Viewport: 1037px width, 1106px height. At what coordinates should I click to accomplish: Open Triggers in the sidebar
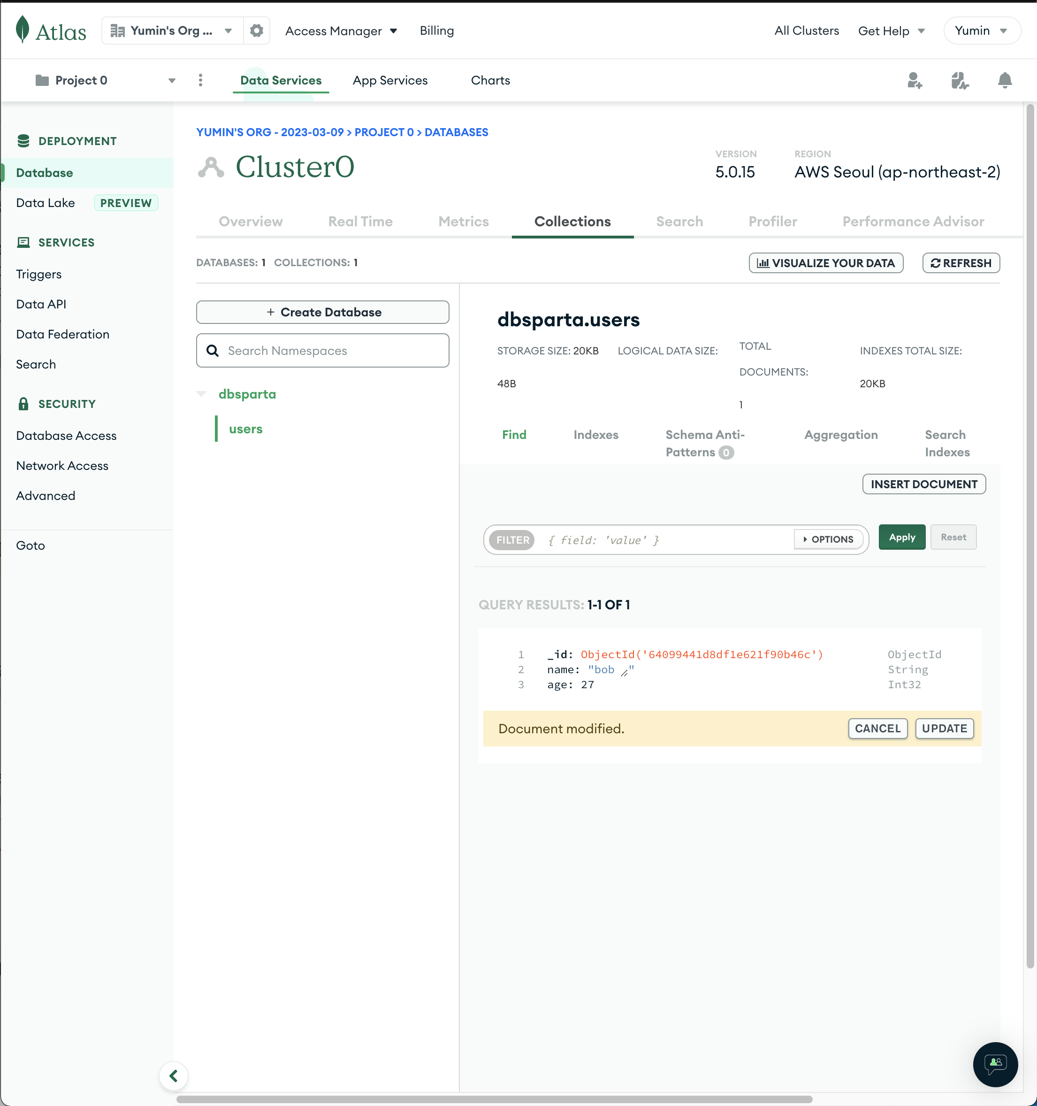coord(39,274)
